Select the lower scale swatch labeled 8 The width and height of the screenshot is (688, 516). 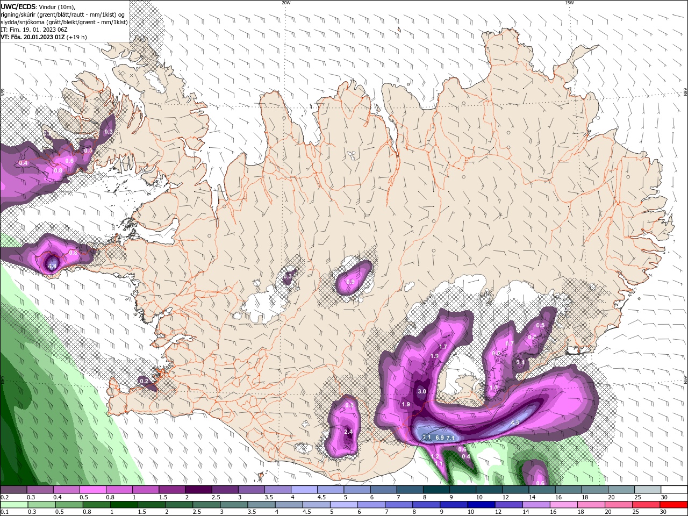point(426,505)
